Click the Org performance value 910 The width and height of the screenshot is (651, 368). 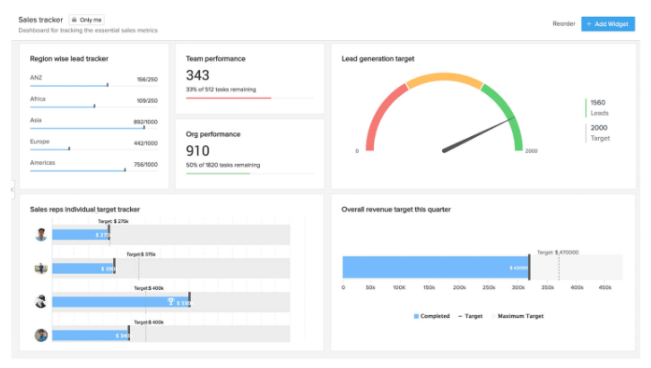[x=197, y=150]
